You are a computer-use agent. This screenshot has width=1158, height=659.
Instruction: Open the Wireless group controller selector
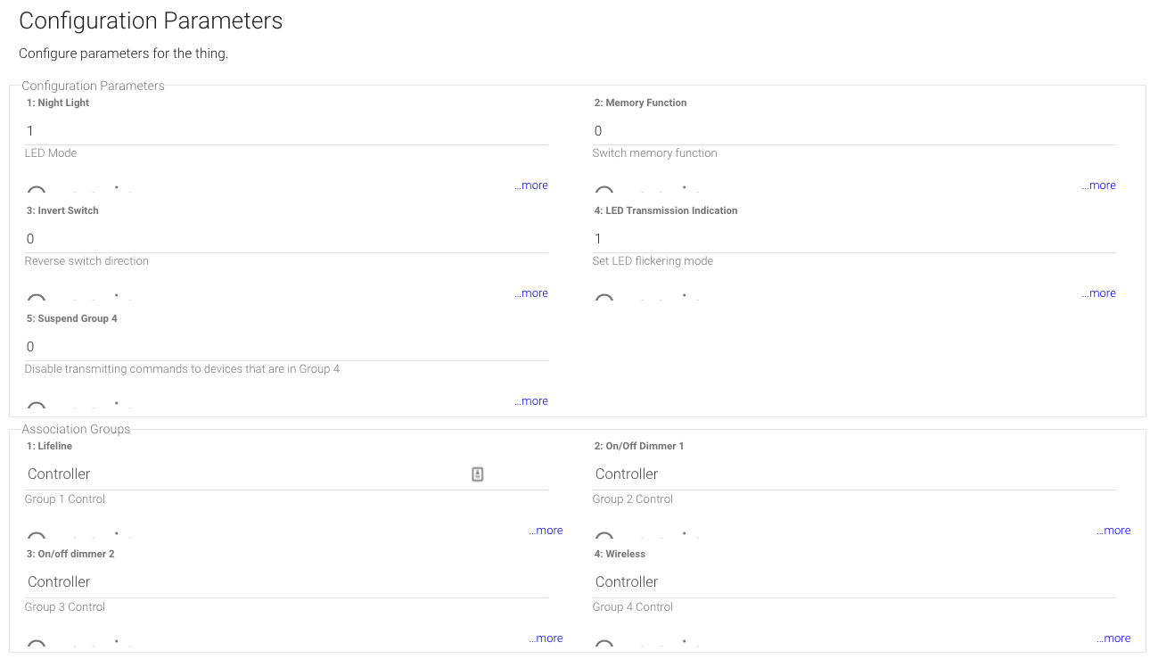pos(853,582)
